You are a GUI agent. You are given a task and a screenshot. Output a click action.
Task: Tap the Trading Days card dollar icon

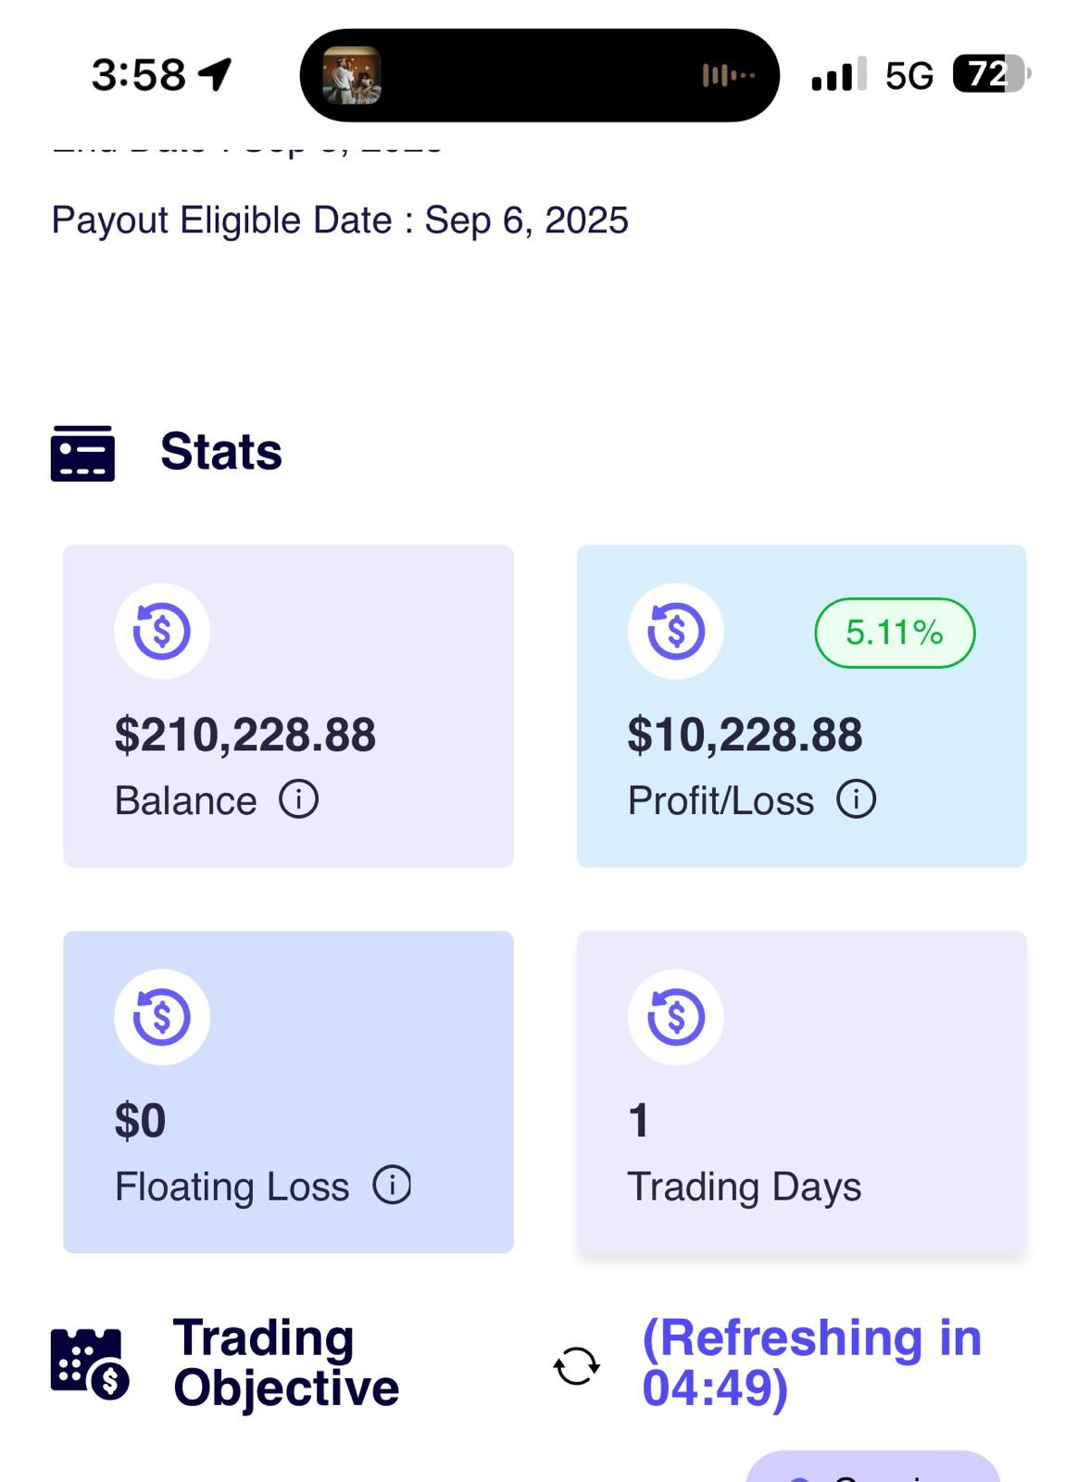point(675,1017)
